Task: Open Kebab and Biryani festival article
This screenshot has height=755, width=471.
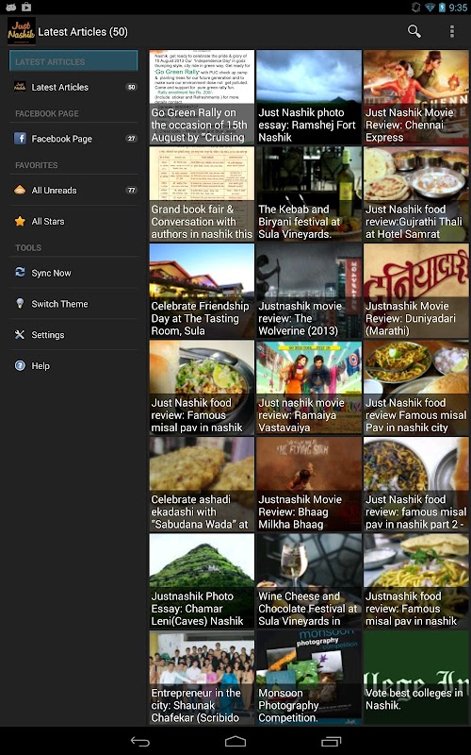Action: [x=309, y=194]
